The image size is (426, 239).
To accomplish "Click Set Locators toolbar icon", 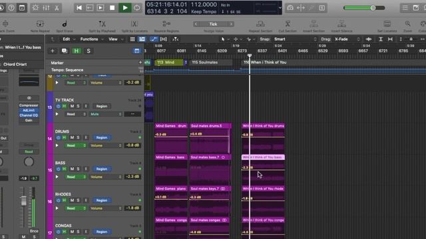I will (x=387, y=24).
